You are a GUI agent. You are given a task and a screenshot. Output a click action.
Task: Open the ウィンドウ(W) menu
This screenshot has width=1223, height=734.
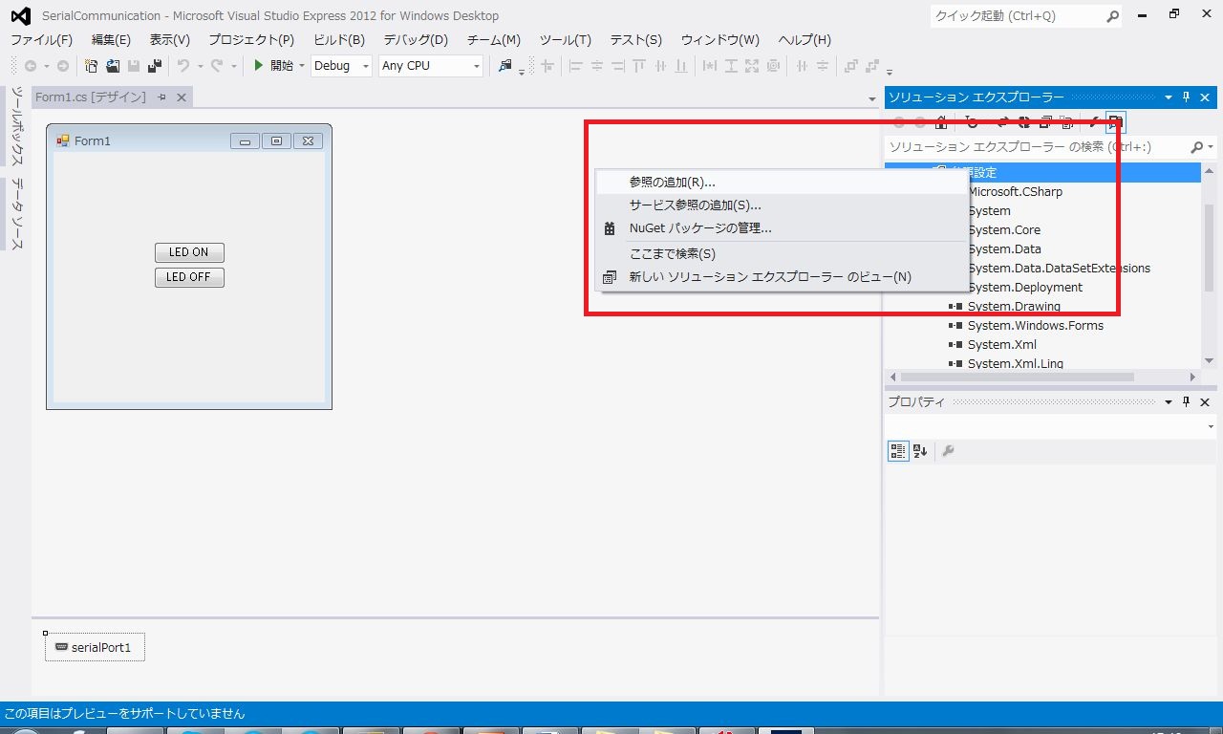pos(720,40)
